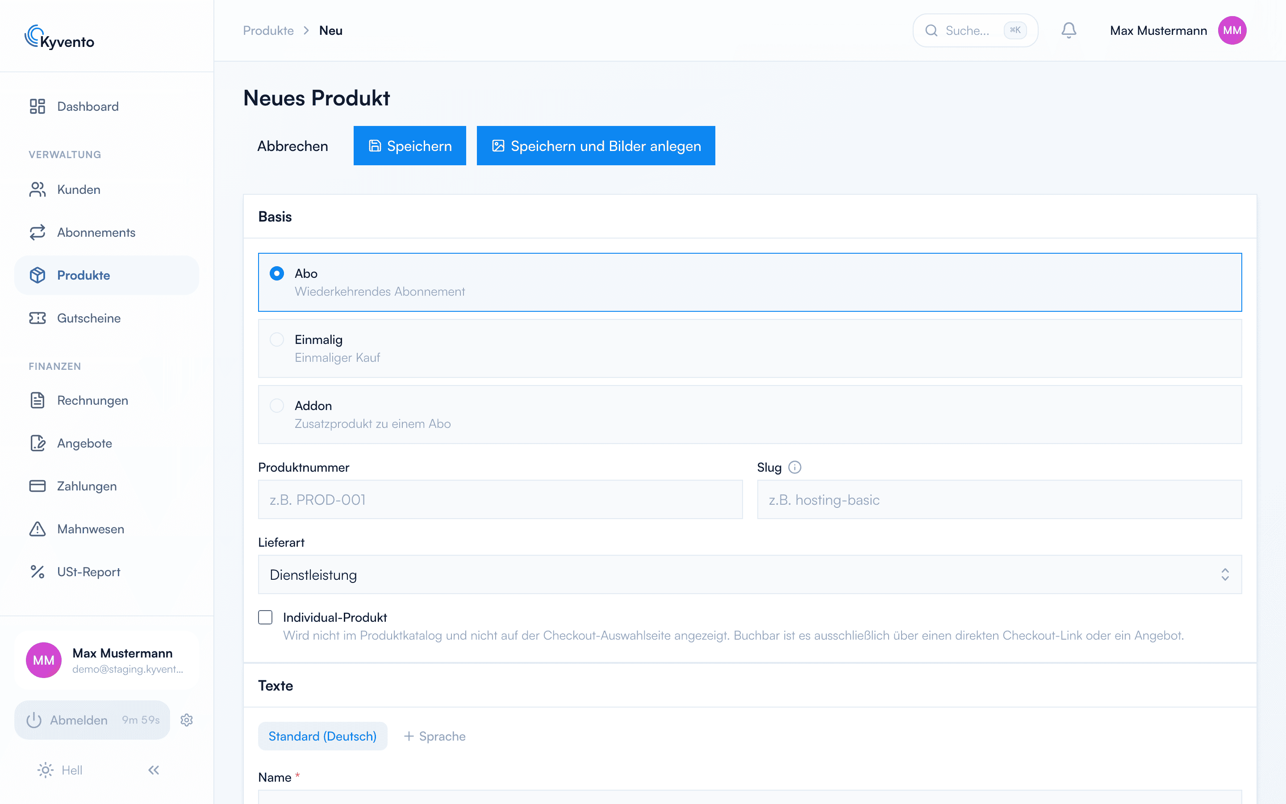Click the Speichern button
Viewport: 1286px width, 804px height.
(x=410, y=146)
